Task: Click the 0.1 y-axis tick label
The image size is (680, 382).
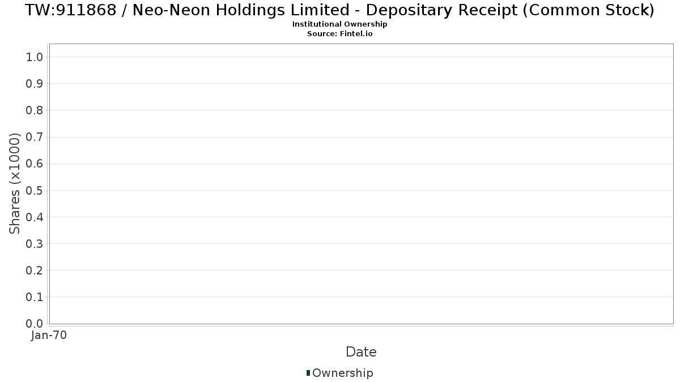Action: point(35,297)
